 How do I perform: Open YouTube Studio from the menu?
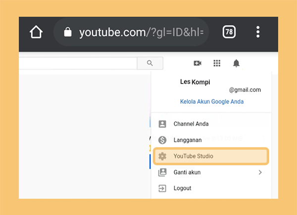211,156
